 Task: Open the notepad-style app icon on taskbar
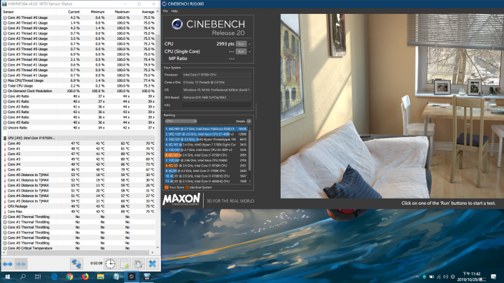click(115, 277)
